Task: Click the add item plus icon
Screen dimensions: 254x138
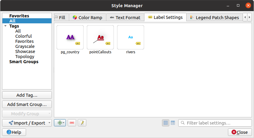Action: 60,123
